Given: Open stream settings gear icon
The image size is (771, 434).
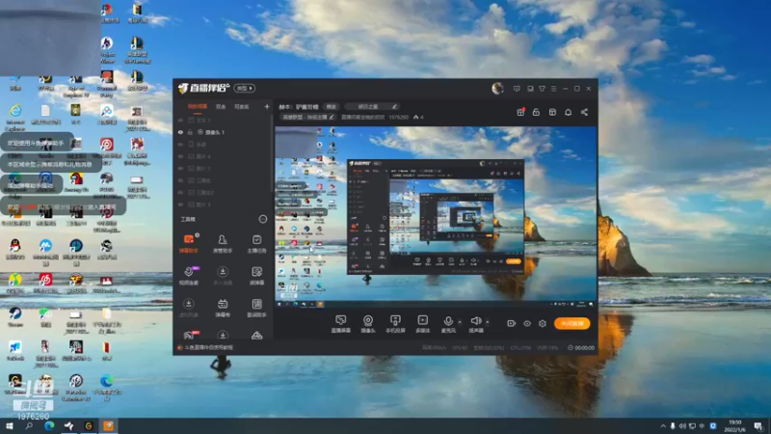Looking at the screenshot, I should pyautogui.click(x=543, y=323).
